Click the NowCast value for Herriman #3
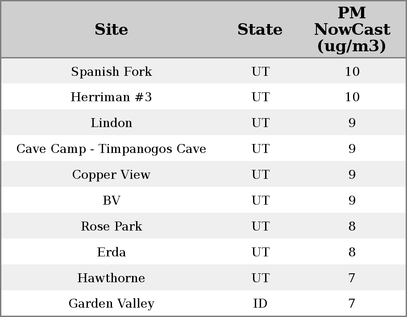The image size is (407, 317). pos(352,97)
